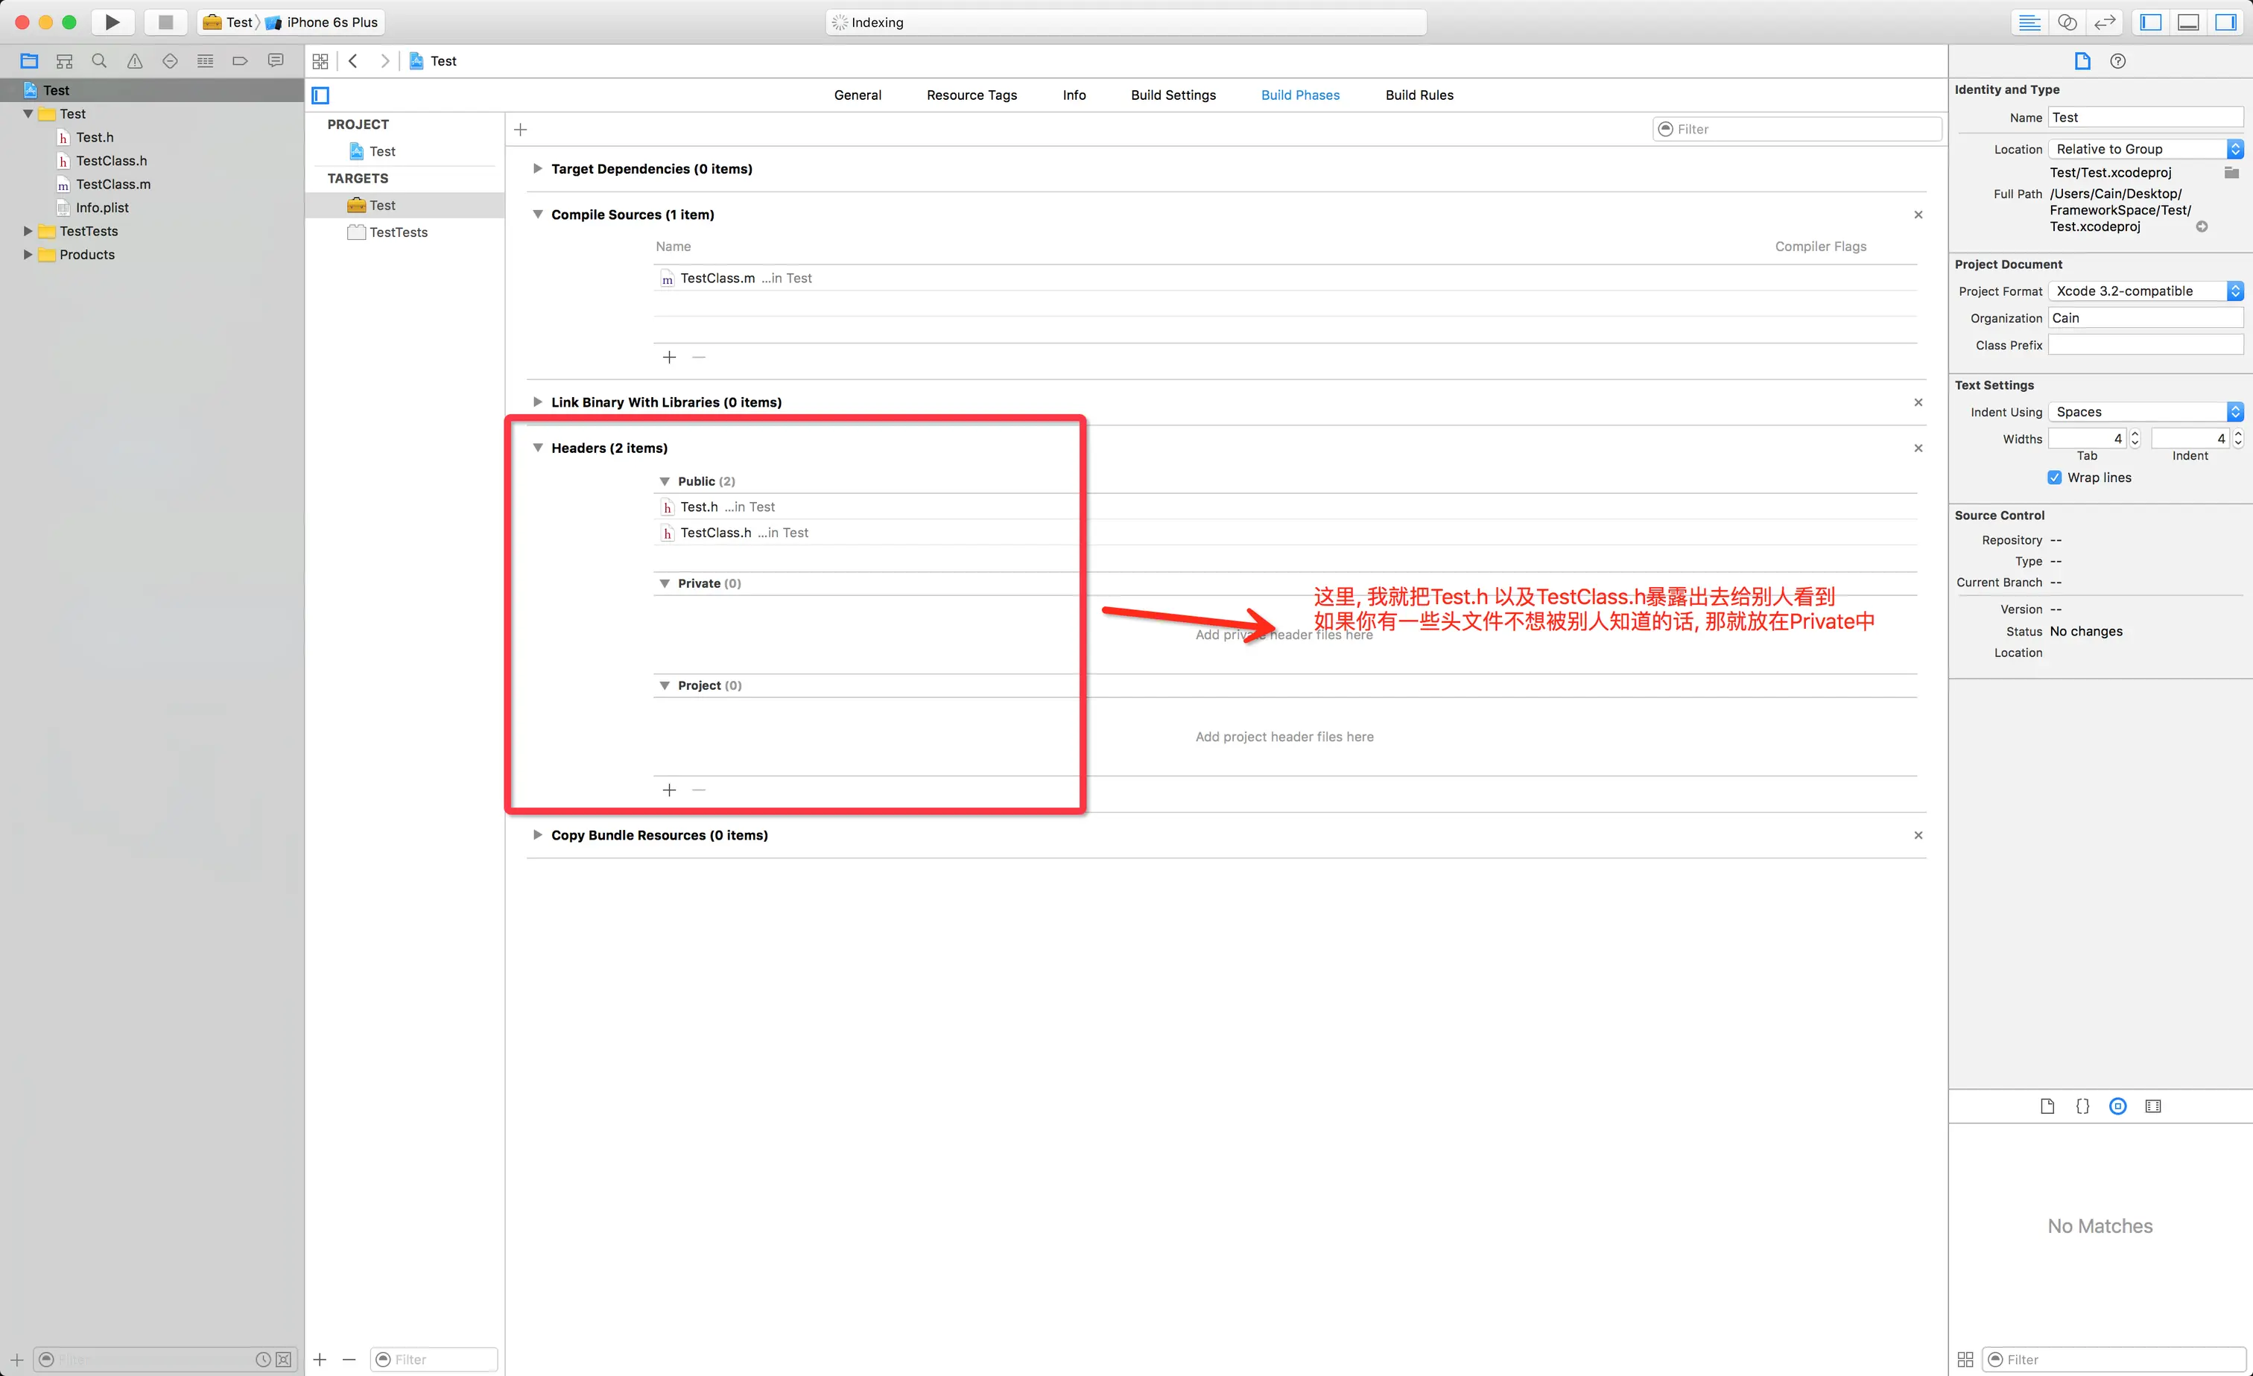
Task: Expand the Target Dependencies section
Action: [x=538, y=169]
